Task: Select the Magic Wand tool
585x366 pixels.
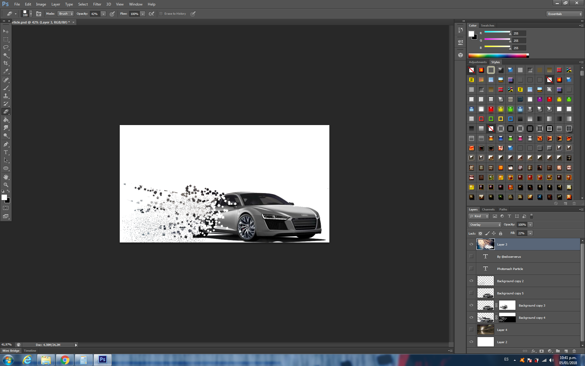Action: coord(6,55)
